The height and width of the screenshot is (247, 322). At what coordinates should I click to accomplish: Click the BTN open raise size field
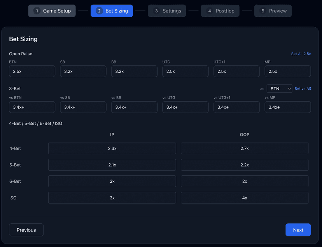point(32,71)
